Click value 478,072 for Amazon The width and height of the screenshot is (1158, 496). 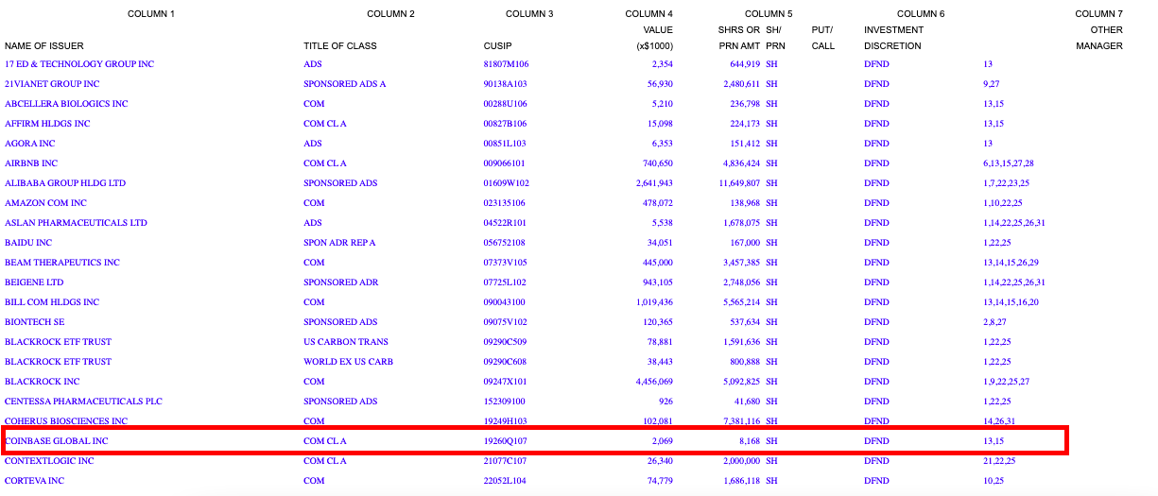coord(659,203)
